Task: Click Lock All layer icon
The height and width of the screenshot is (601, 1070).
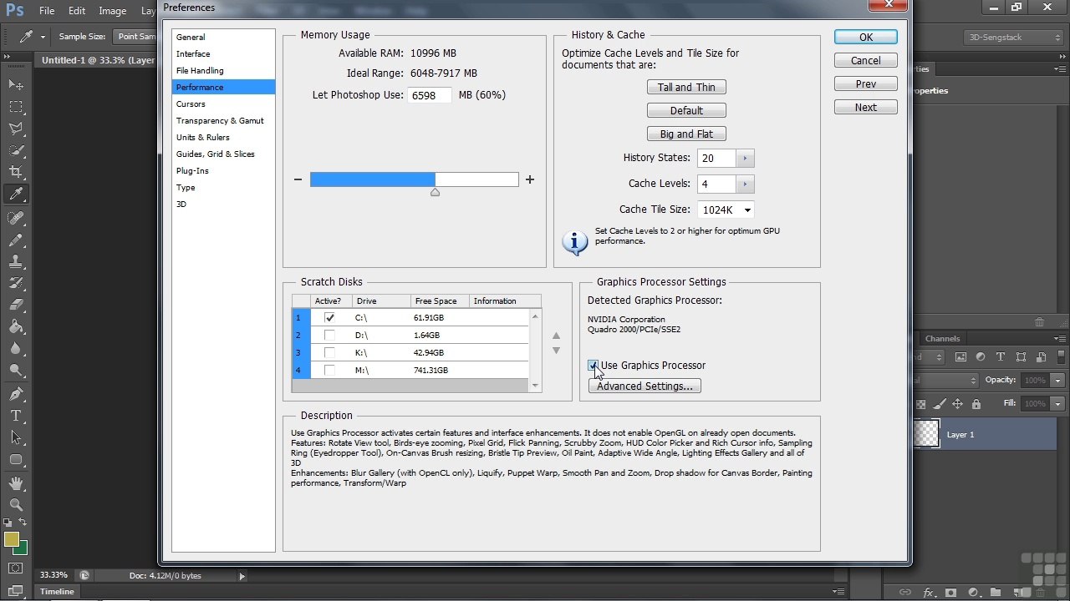Action: (x=976, y=404)
